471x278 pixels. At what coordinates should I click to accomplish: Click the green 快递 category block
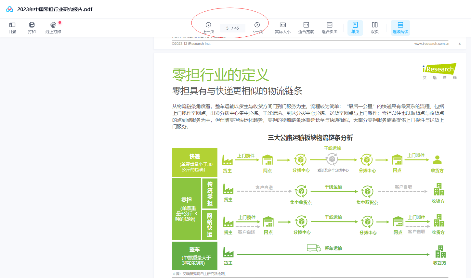click(x=195, y=162)
